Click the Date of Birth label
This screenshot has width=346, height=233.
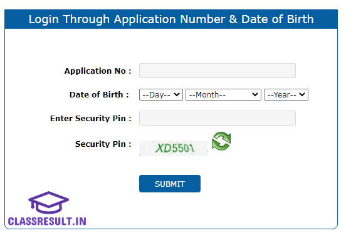[99, 95]
